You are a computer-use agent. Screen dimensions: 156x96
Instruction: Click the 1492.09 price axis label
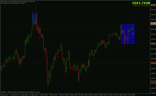click(154, 69)
